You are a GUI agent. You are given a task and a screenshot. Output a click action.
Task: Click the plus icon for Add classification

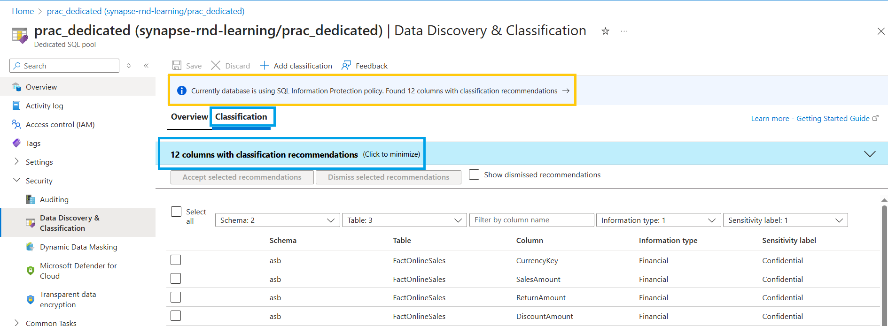pyautogui.click(x=265, y=65)
